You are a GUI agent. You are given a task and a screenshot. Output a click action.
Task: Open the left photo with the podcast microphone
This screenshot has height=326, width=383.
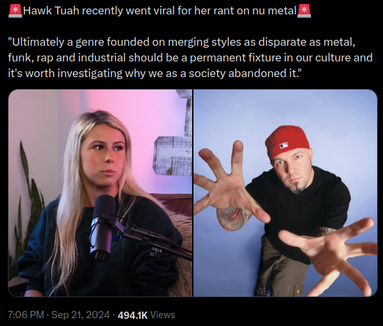click(101, 193)
